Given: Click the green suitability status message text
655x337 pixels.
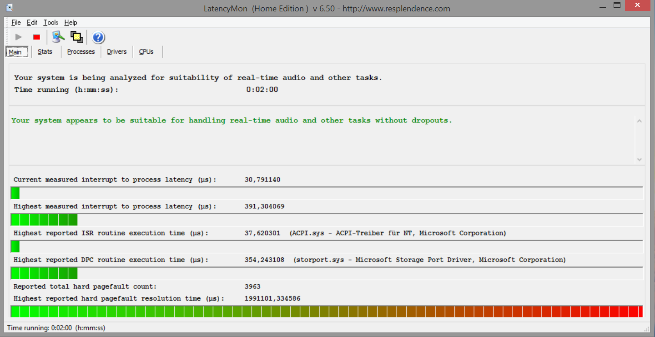Looking at the screenshot, I should click(232, 121).
